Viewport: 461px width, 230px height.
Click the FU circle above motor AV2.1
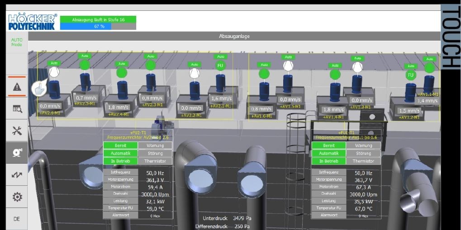coord(220,66)
